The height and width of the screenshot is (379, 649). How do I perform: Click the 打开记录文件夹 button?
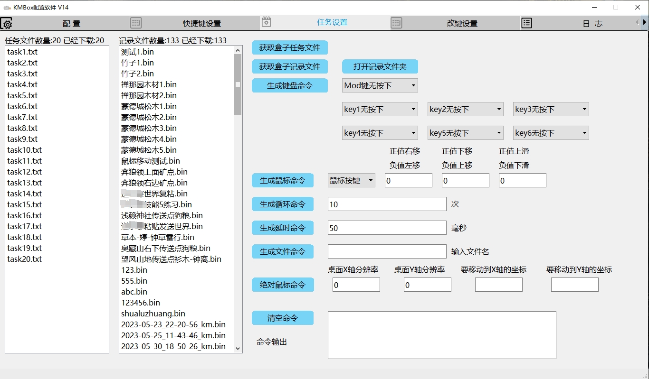[380, 66]
